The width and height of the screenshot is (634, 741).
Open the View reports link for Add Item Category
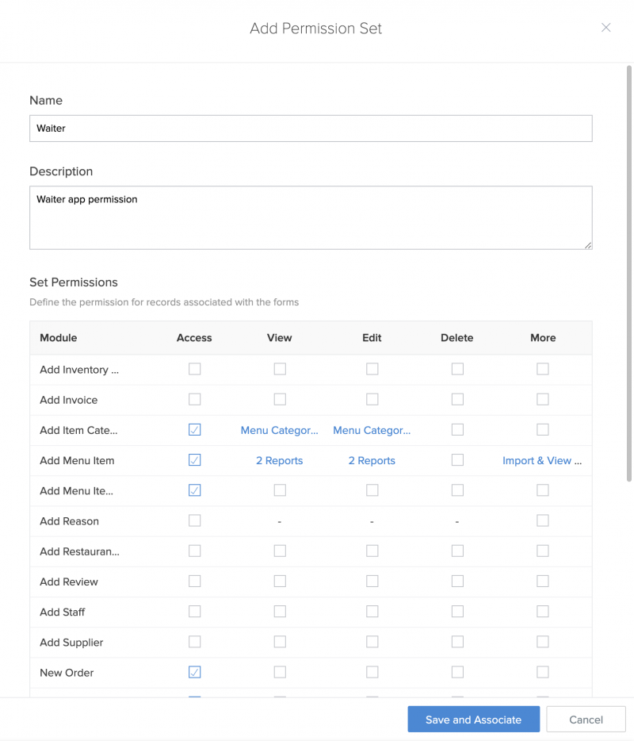(280, 430)
